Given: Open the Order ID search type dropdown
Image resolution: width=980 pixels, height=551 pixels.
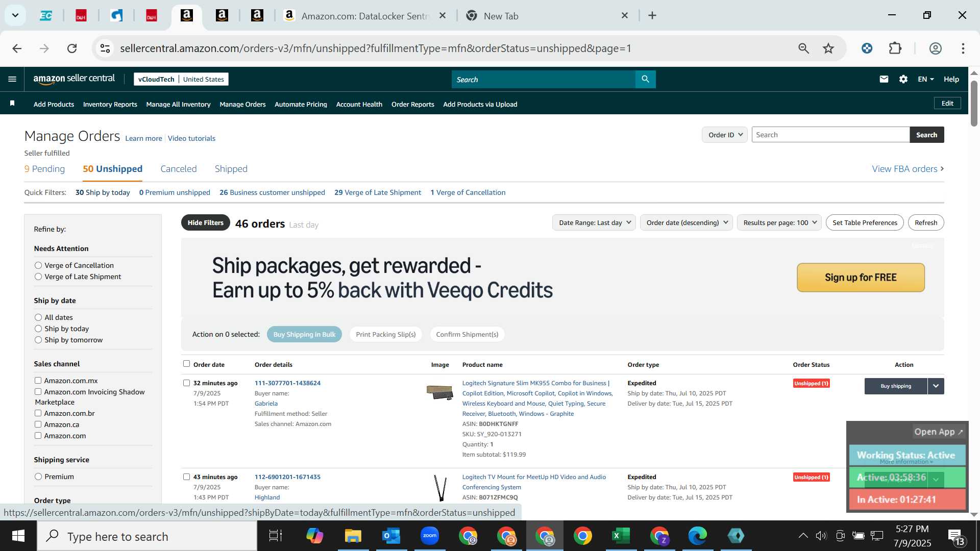Looking at the screenshot, I should coord(725,135).
